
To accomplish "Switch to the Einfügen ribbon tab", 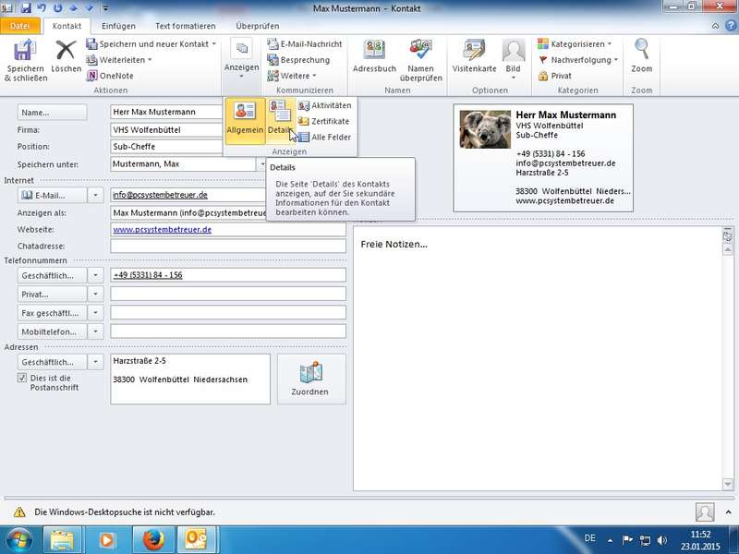I will point(118,26).
